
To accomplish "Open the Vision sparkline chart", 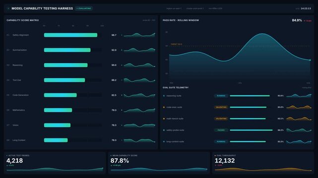I will tap(139, 125).
